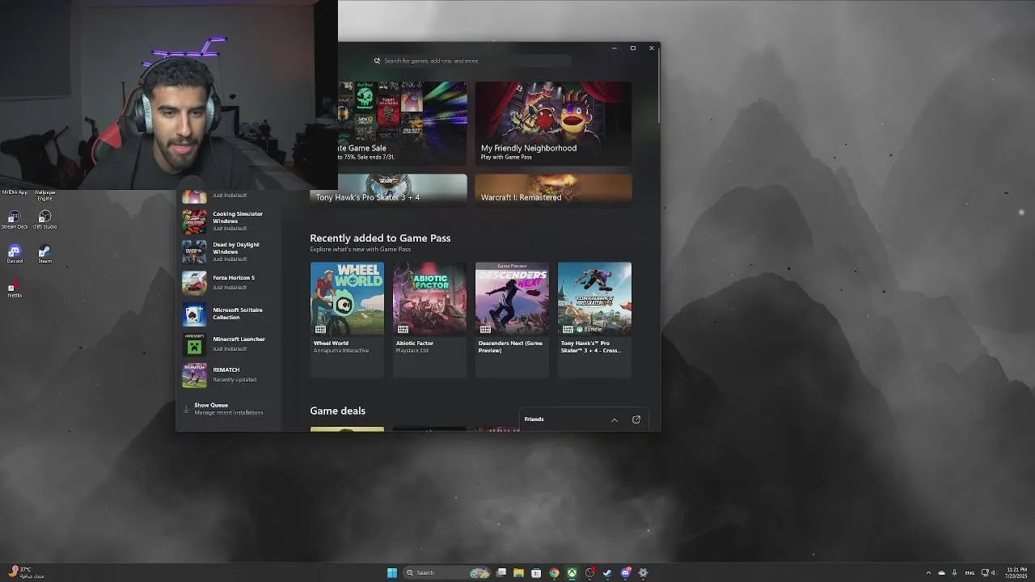Viewport: 1035px width, 582px height.
Task: Open Discord from the taskbar
Action: point(625,572)
